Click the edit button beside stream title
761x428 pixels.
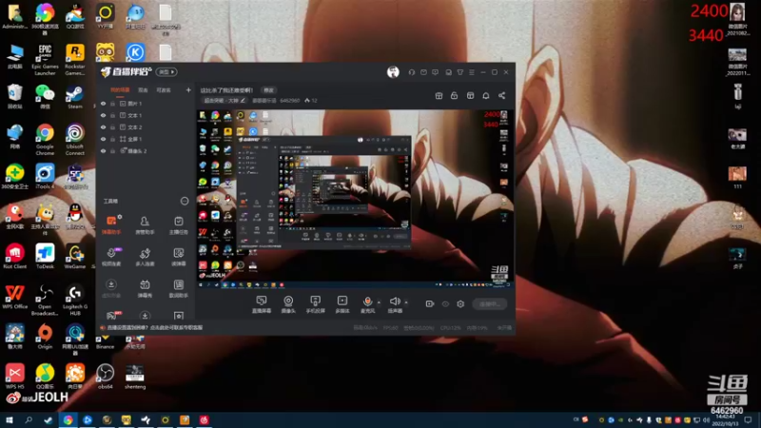268,90
